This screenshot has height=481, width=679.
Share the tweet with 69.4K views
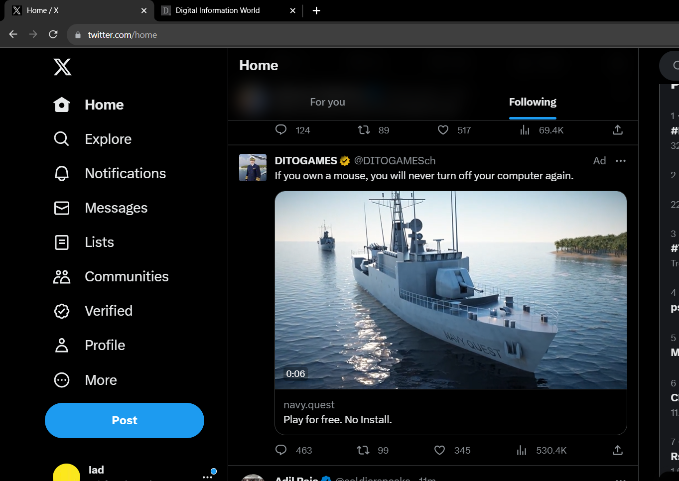pyautogui.click(x=618, y=130)
